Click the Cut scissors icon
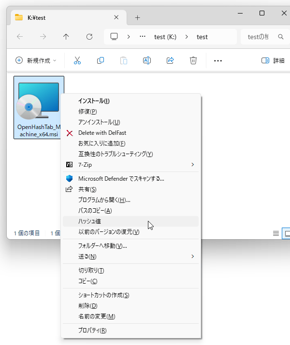This screenshot has height=345, width=290. pos(77,60)
